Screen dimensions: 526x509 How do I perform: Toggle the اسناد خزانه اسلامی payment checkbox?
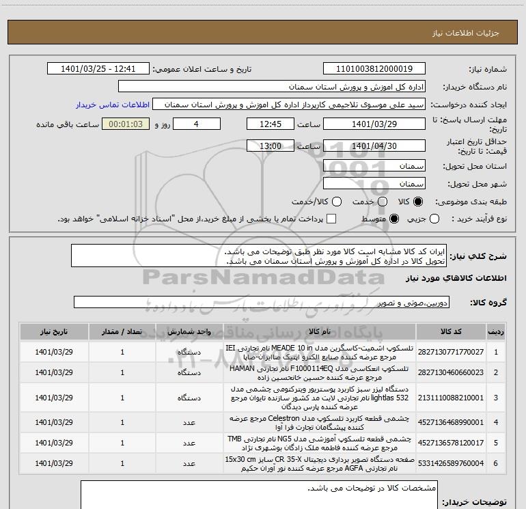pos(331,219)
